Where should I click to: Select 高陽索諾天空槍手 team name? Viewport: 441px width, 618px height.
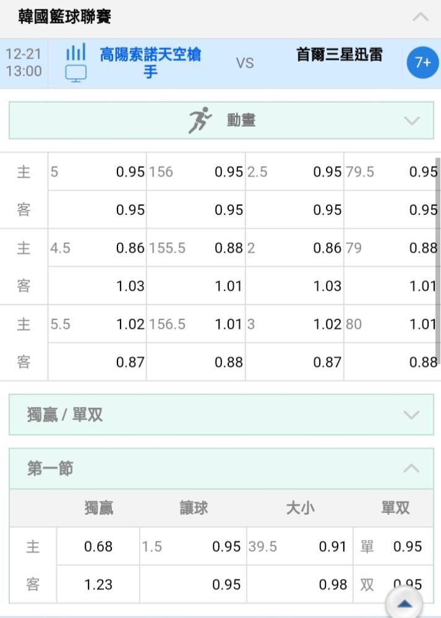(150, 63)
